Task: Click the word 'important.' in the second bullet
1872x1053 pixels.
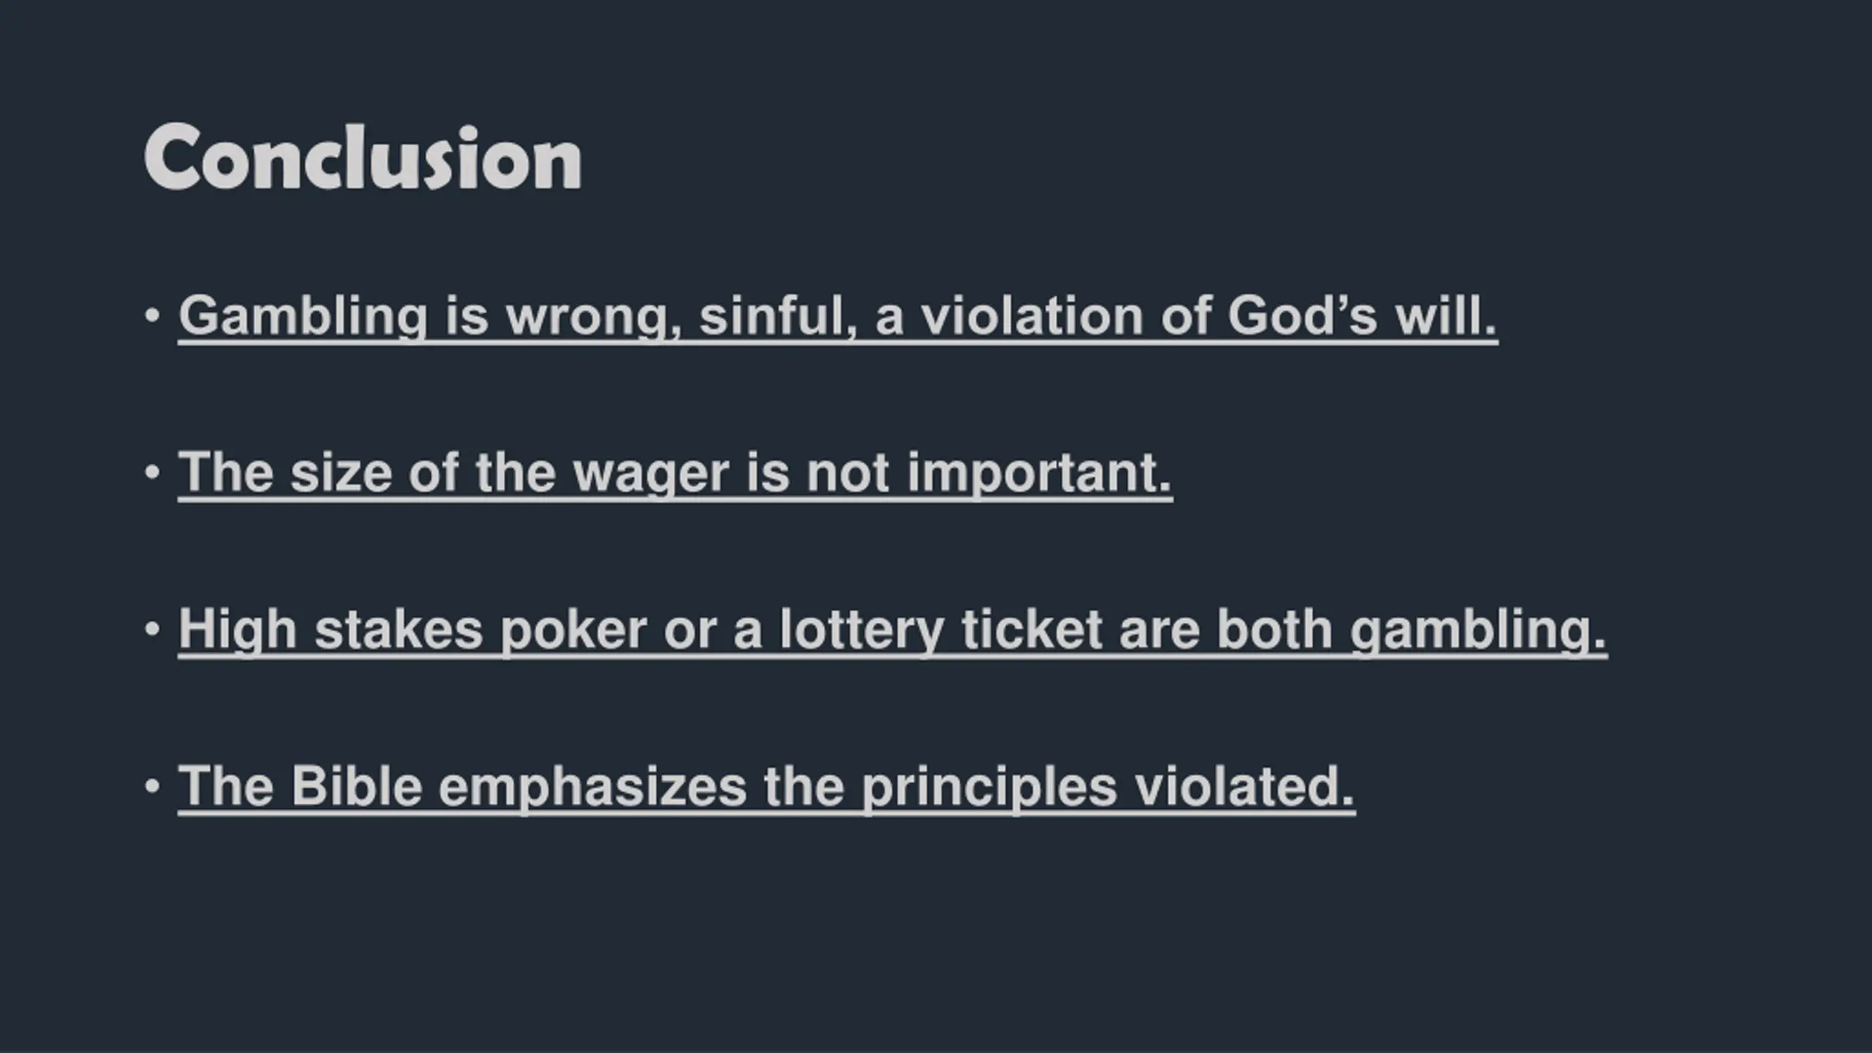Action: pos(1040,474)
